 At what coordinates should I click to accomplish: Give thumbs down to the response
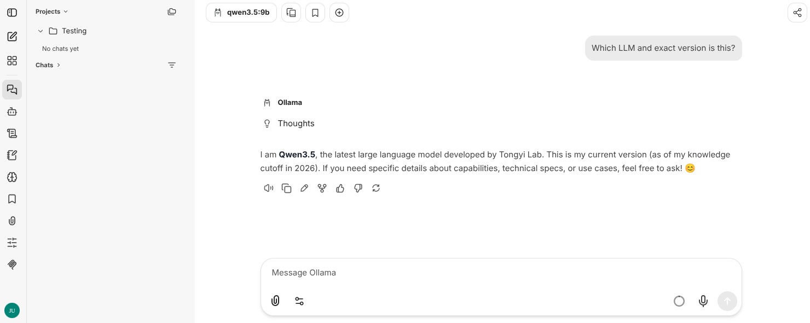pos(358,188)
